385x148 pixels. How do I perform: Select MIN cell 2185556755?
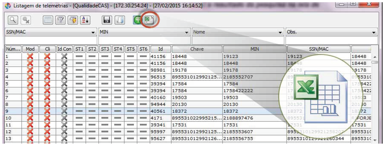[x=254, y=139]
